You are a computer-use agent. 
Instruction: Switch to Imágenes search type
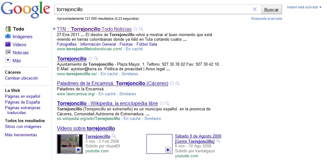point(23,37)
